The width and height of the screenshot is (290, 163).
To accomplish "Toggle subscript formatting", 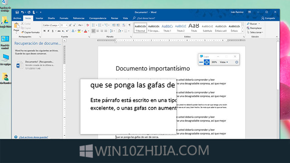I will pos(63,31).
